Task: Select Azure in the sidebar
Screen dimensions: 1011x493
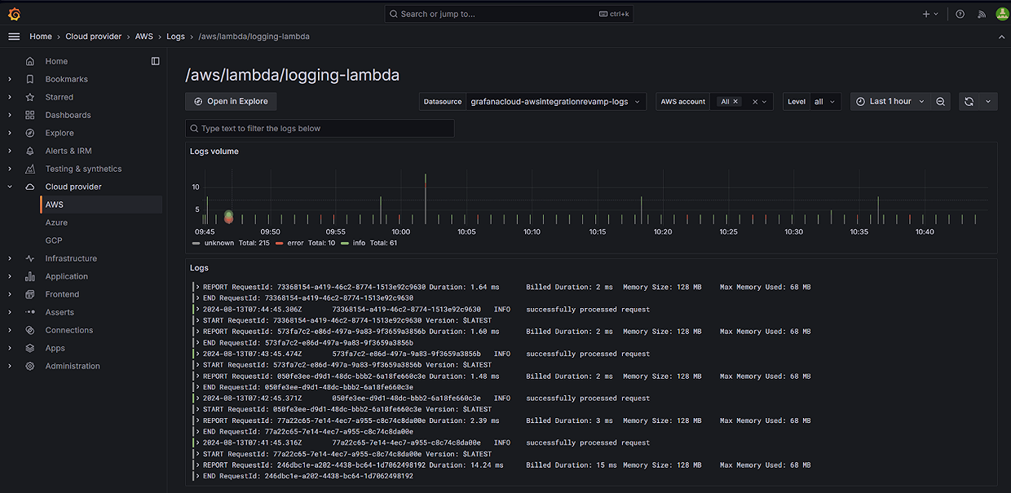Action: 56,222
